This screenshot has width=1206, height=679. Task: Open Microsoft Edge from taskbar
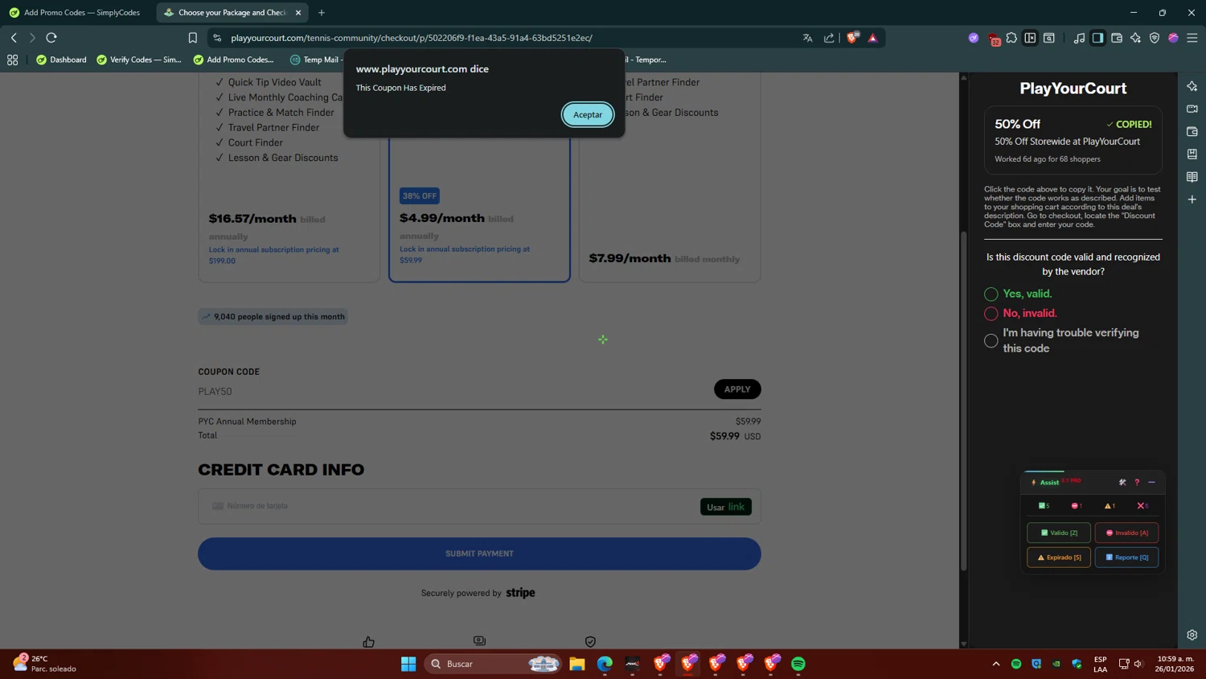[605, 664]
